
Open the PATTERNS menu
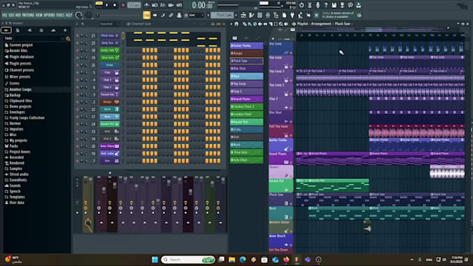29,15
